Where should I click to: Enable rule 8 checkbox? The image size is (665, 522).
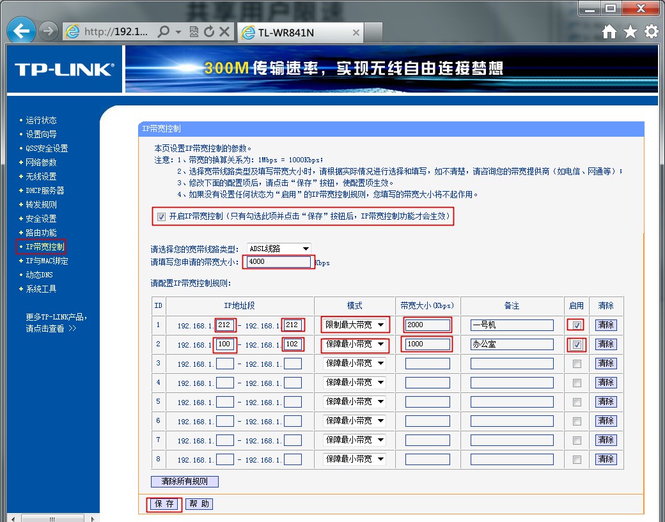[x=577, y=459]
